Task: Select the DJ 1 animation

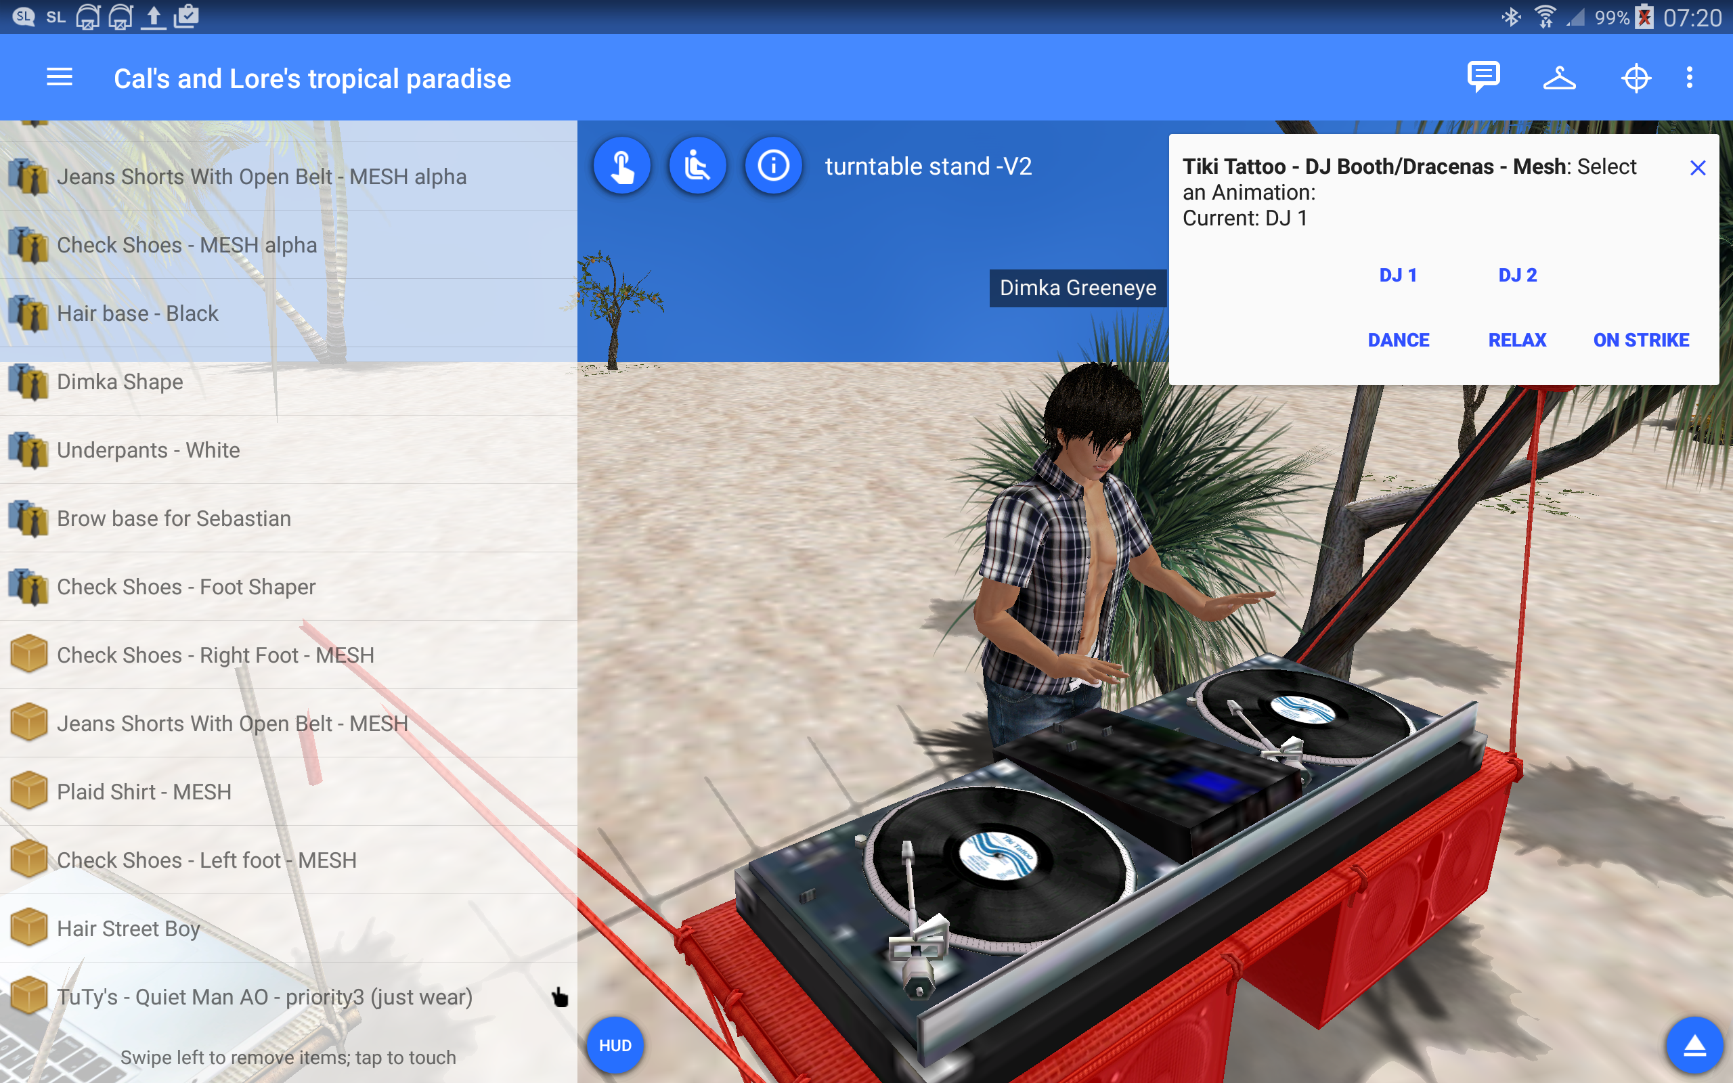Action: coord(1398,275)
